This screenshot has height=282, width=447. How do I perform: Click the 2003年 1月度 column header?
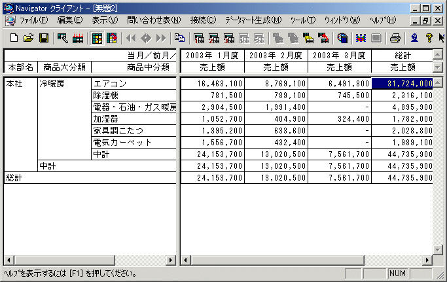click(x=213, y=56)
